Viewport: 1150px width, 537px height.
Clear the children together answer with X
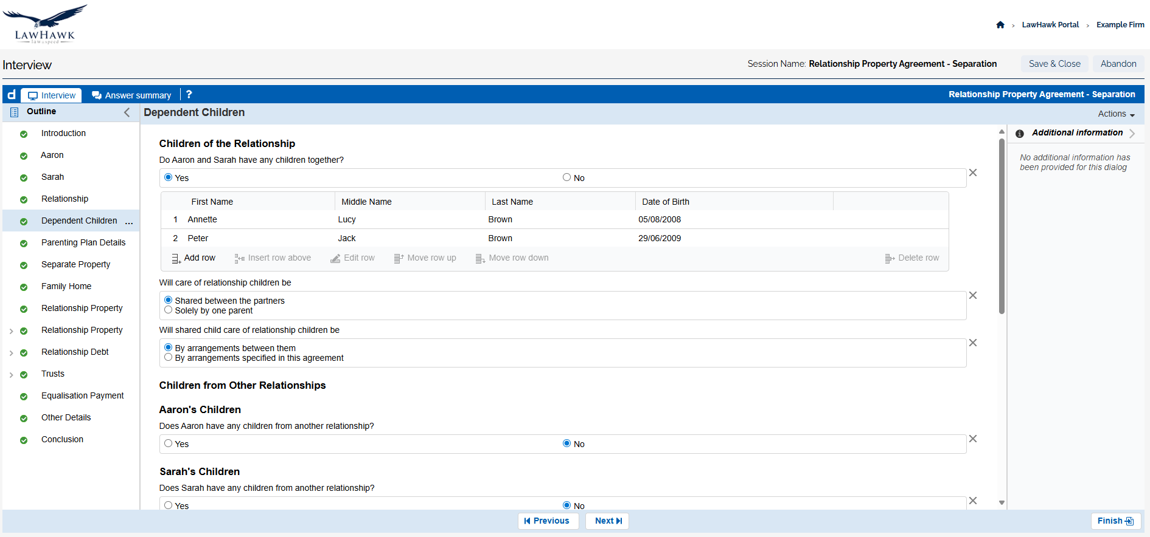[x=973, y=173]
